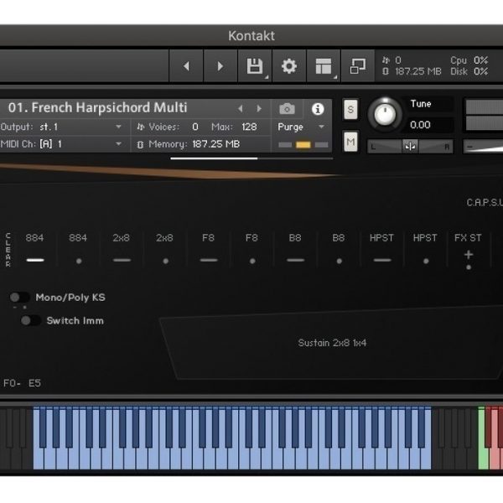Screen dimensions: 503x503
Task: Open Kontakt options gear icon
Action: pyautogui.click(x=289, y=66)
